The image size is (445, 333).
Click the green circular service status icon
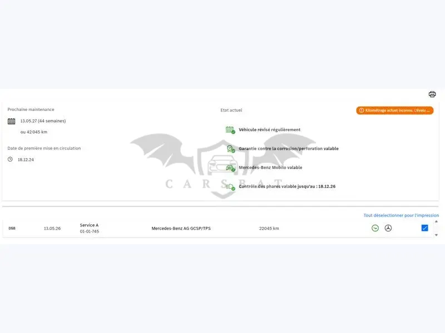click(375, 228)
